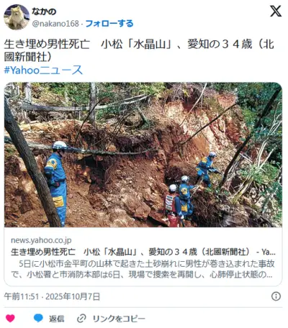Open the landslide rescue photo
The height and width of the screenshot is (328, 288).
click(143, 155)
